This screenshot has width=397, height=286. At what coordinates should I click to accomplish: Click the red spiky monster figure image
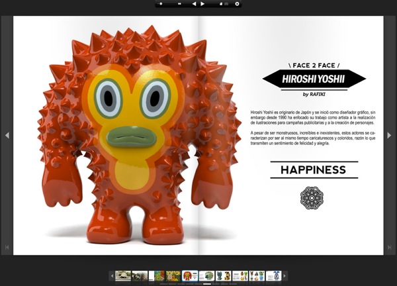(139, 135)
